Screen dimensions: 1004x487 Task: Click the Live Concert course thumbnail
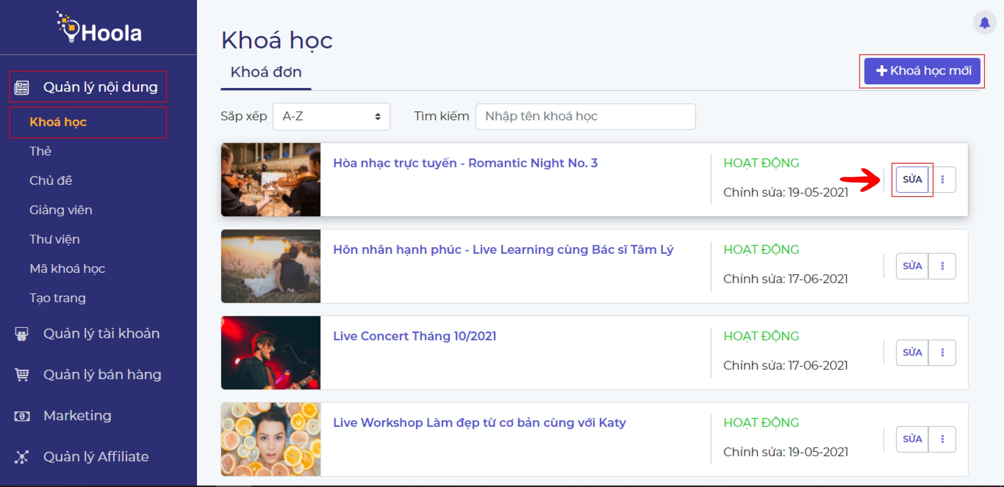[x=271, y=353]
